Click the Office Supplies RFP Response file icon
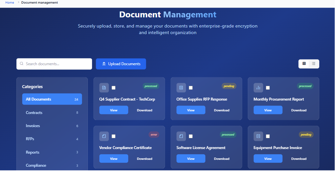Screen dimensions: 335x171 pos(181,88)
